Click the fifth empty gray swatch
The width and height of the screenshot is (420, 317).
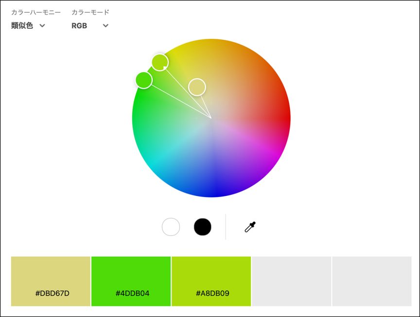372,281
